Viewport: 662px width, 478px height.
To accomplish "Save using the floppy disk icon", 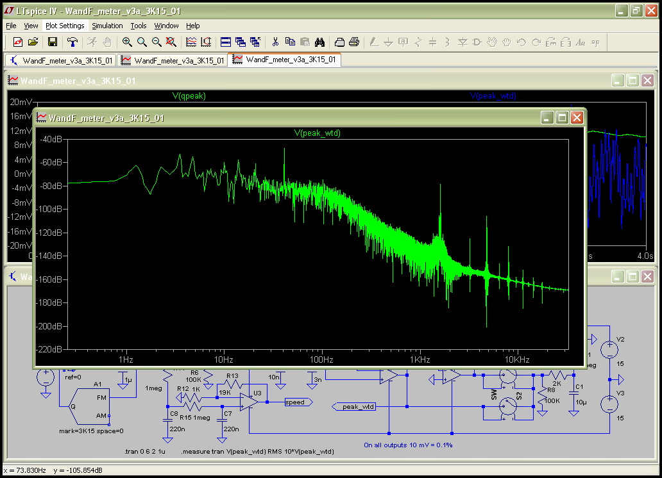I will 53,42.
